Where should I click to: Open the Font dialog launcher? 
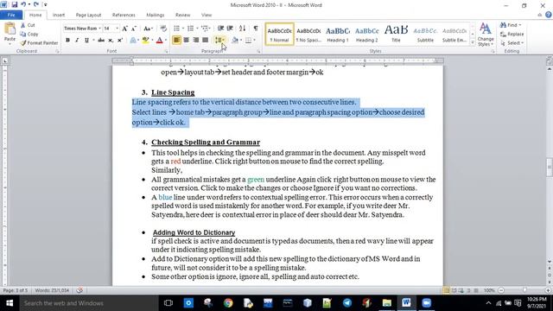[x=166, y=52]
